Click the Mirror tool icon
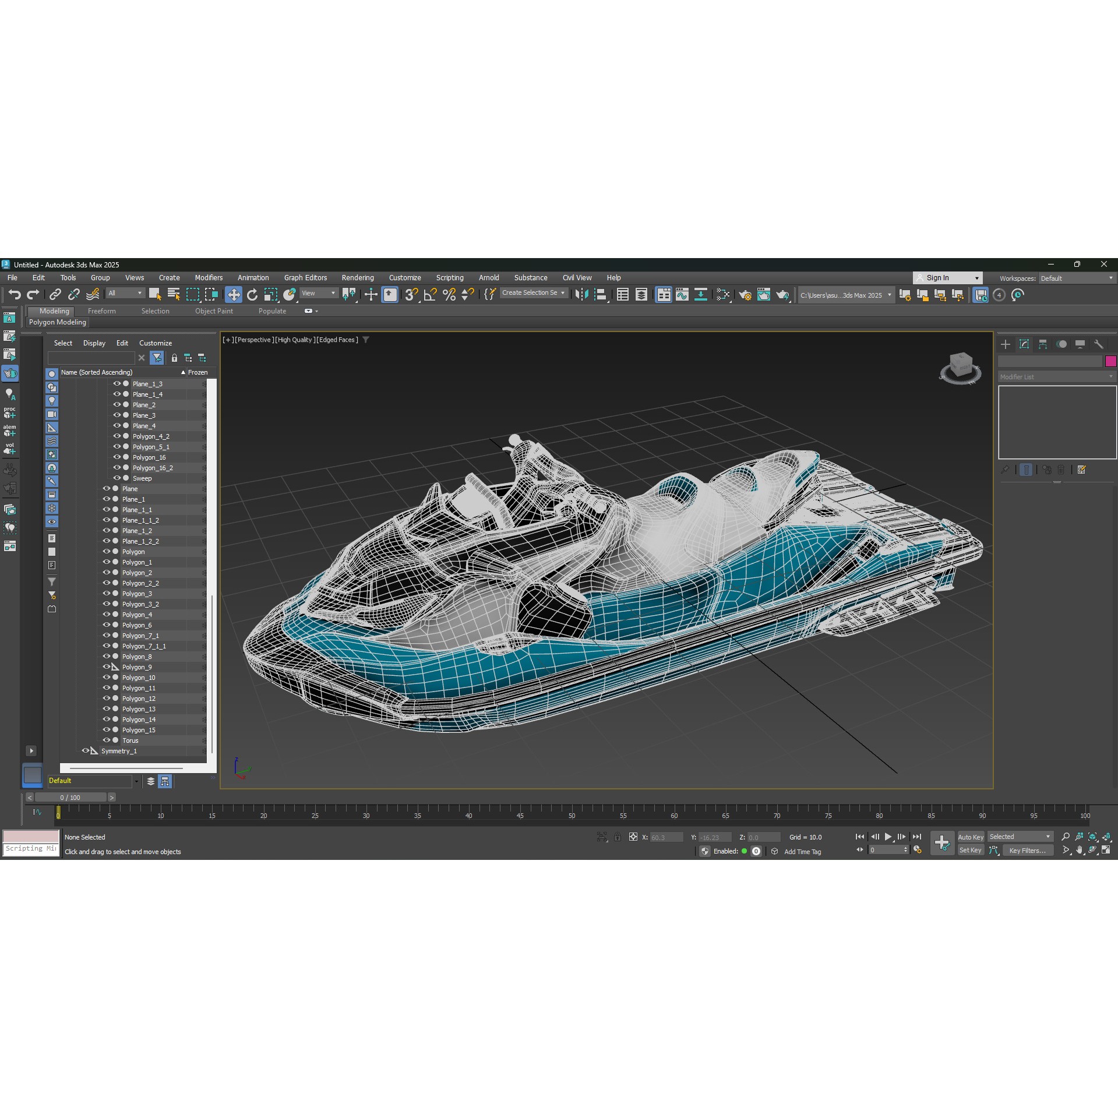1118x1118 pixels. pos(583,294)
